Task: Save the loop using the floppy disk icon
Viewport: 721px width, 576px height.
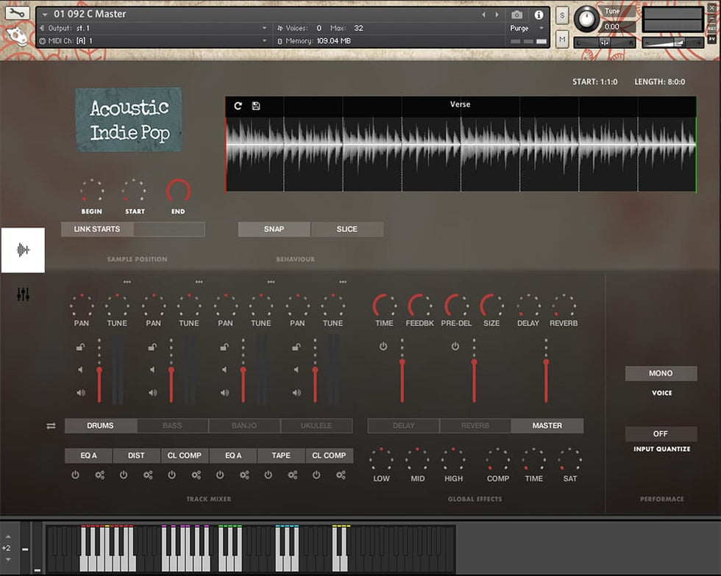Action: (x=256, y=106)
